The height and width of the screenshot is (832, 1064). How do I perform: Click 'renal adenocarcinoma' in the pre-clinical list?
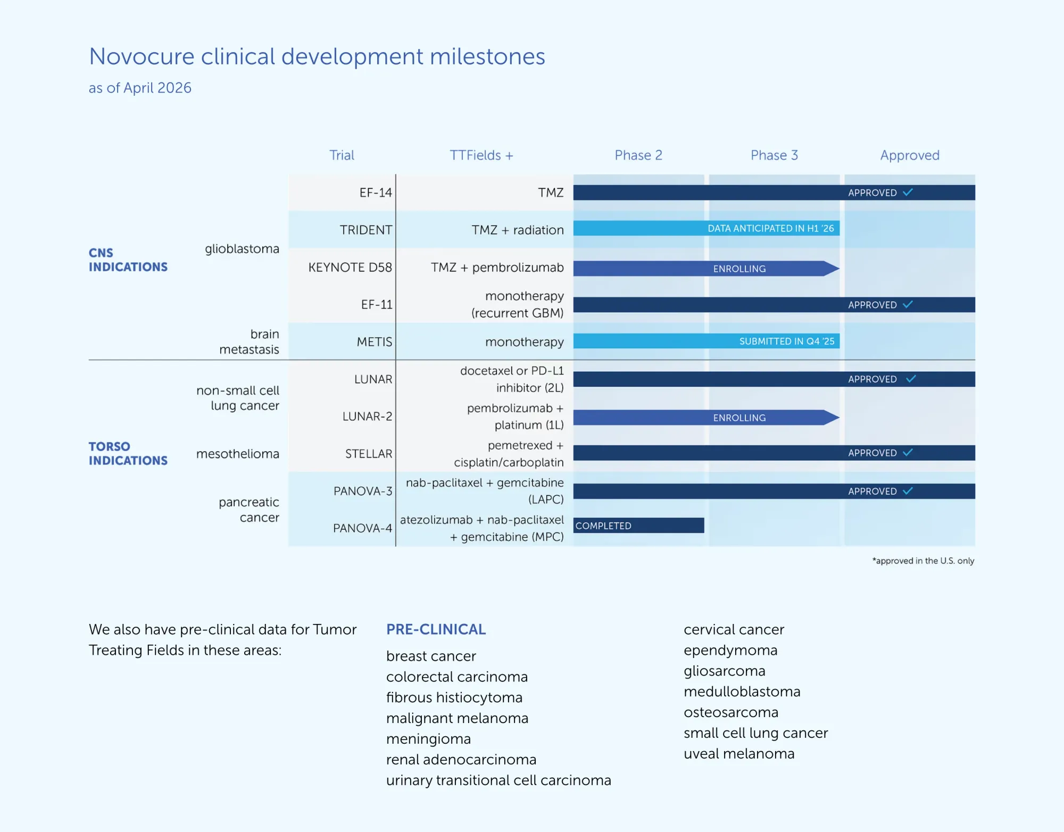tap(461, 760)
